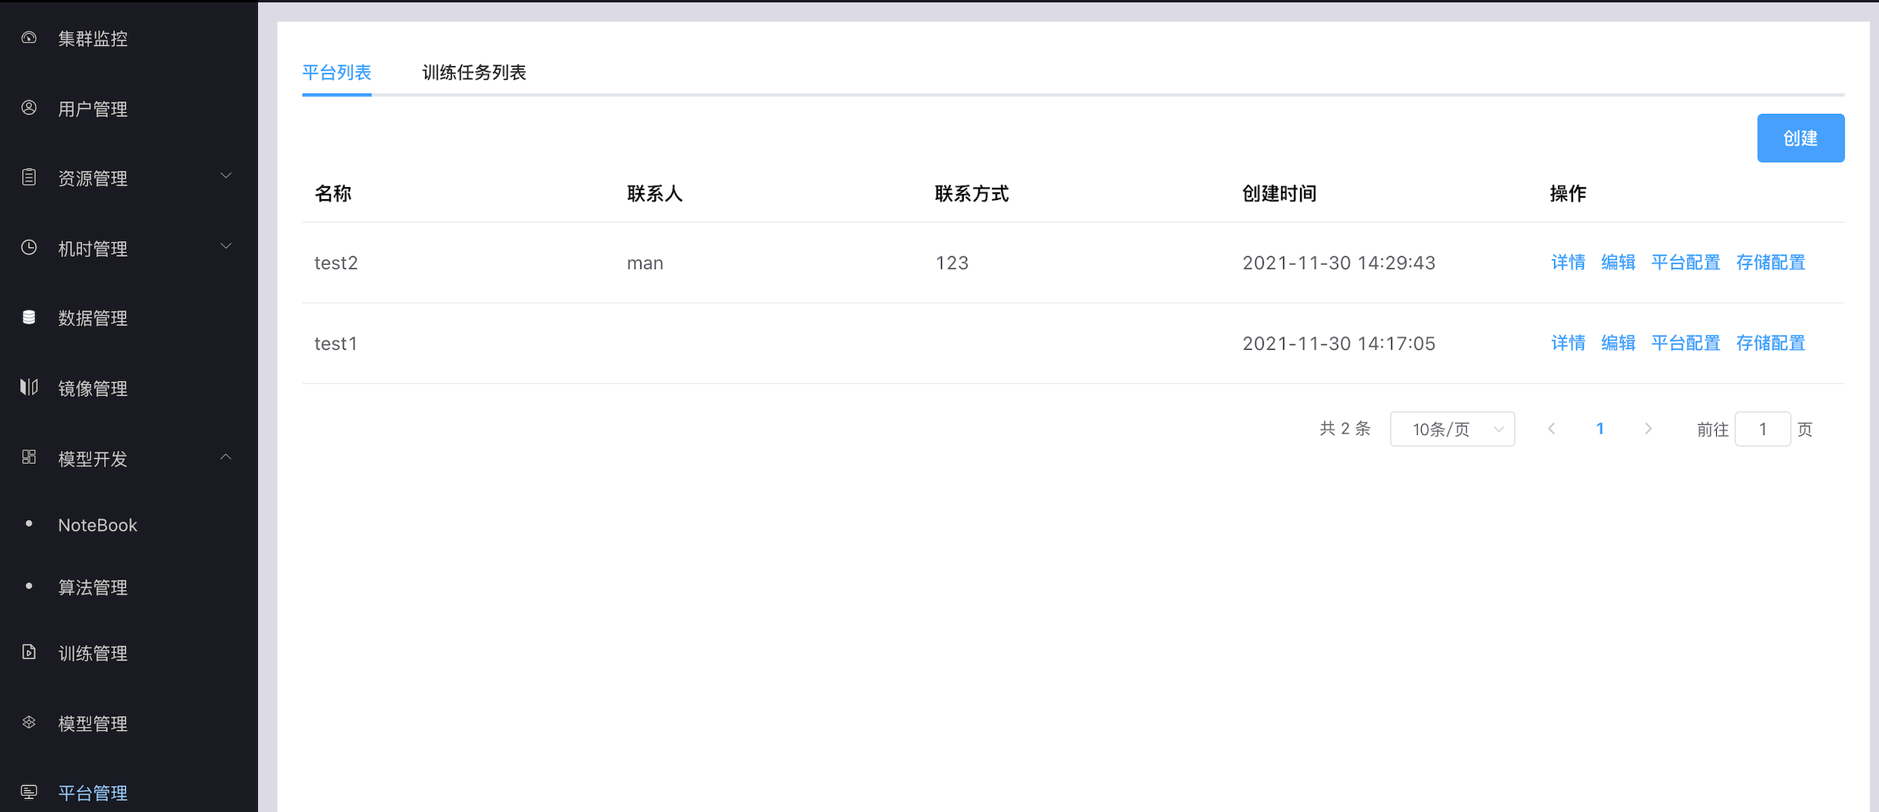Expand the 机时管理 submenu chevron
Viewport: 1879px width, 812px height.
pos(226,246)
